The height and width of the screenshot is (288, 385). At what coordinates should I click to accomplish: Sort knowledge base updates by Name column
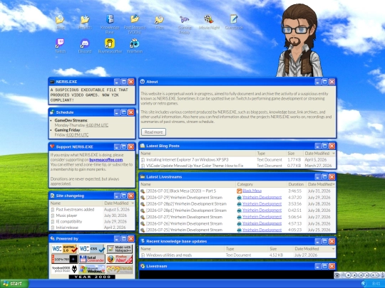[x=182, y=249]
